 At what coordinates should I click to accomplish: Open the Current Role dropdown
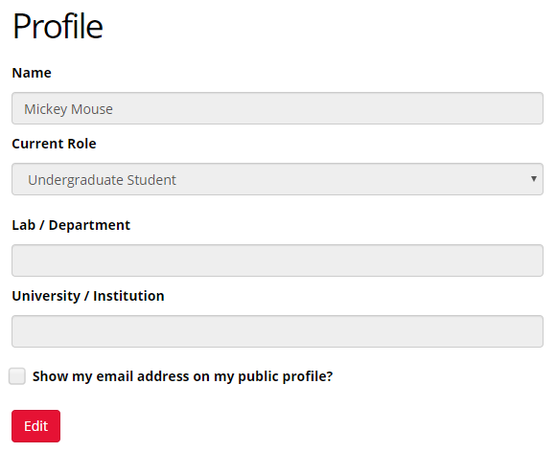pyautogui.click(x=277, y=179)
